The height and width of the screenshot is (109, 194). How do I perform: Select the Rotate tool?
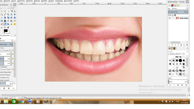click(x=5, y=18)
